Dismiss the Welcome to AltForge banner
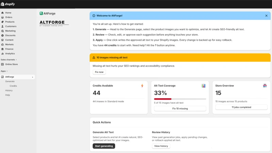Screen dimensions: 272x153 click(266, 16)
